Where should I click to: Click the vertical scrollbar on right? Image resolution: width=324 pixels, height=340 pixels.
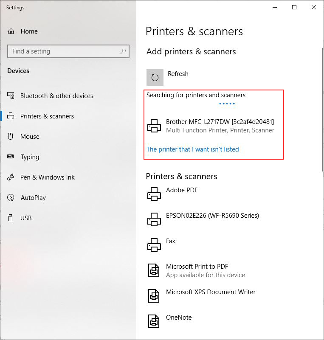(x=322, y=110)
